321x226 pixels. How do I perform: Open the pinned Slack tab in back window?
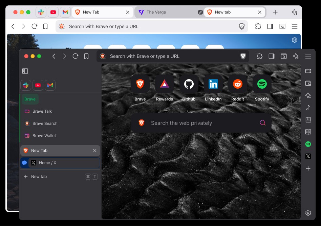click(x=41, y=12)
